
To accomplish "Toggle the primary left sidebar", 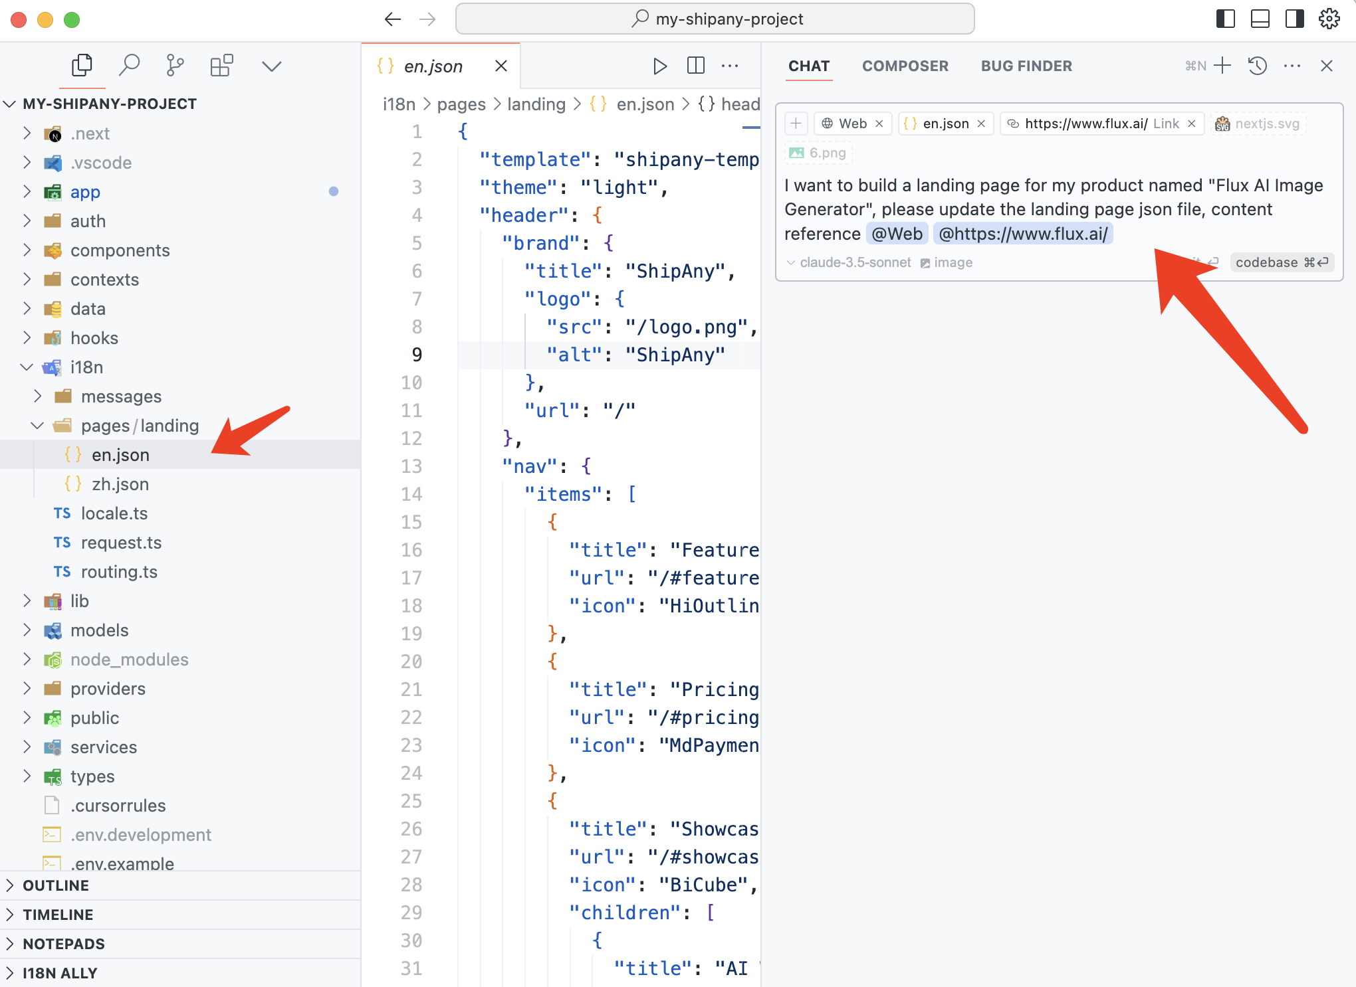I will (x=1225, y=19).
